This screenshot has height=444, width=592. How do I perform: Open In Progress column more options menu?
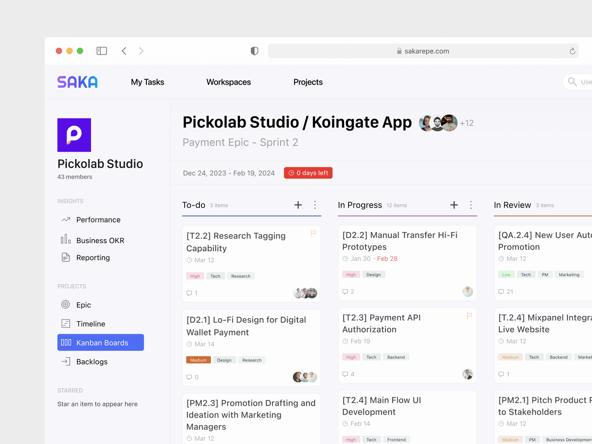point(471,205)
